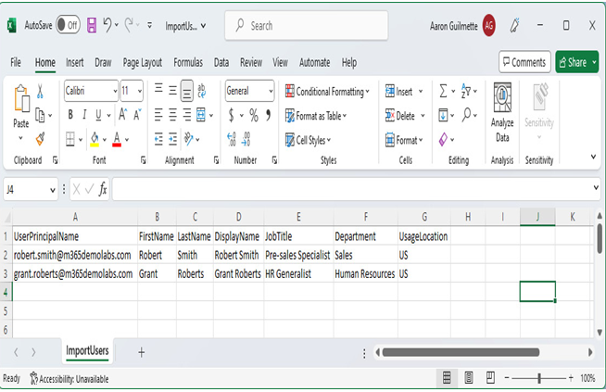Click the Borders icon
The height and width of the screenshot is (392, 606).
70,139
